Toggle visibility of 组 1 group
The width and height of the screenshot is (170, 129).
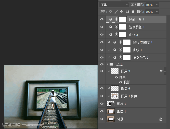102,64
